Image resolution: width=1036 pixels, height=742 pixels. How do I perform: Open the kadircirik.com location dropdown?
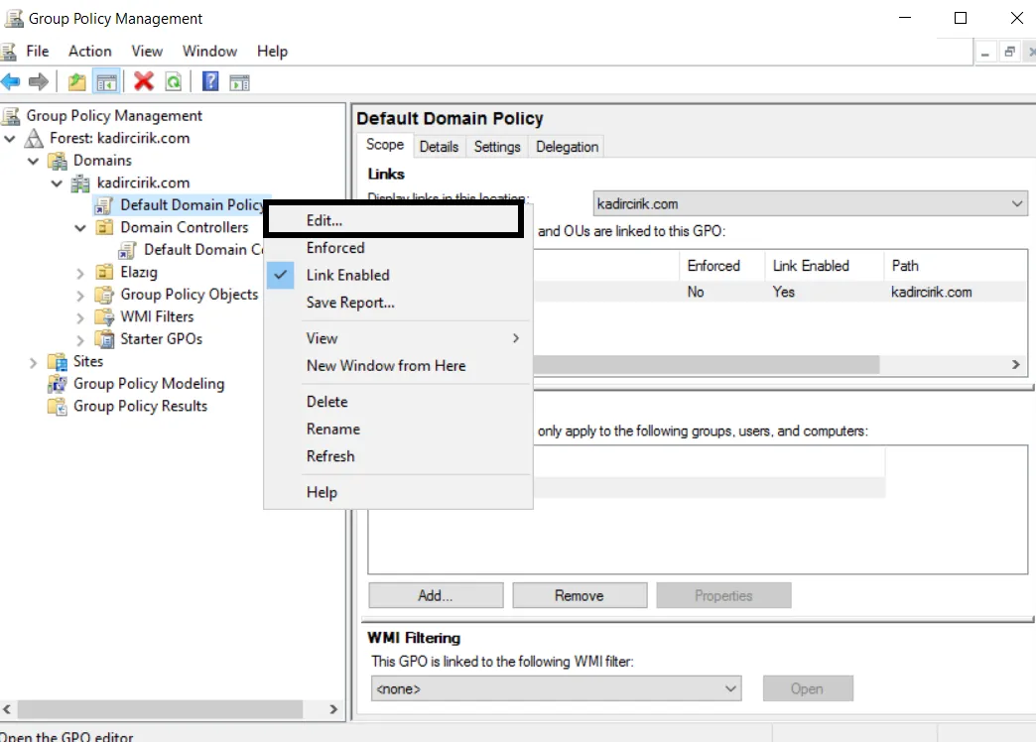tap(810, 203)
